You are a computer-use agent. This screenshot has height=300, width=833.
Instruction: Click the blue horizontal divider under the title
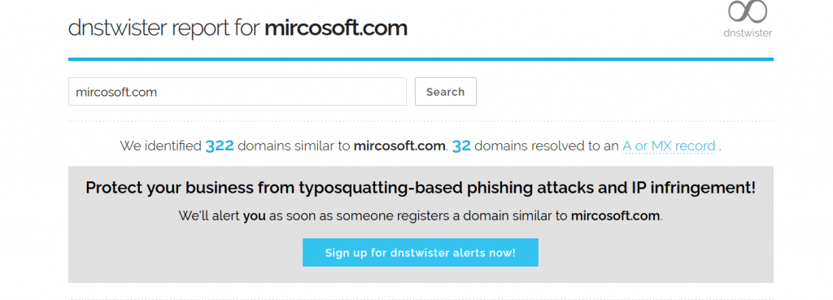point(421,59)
